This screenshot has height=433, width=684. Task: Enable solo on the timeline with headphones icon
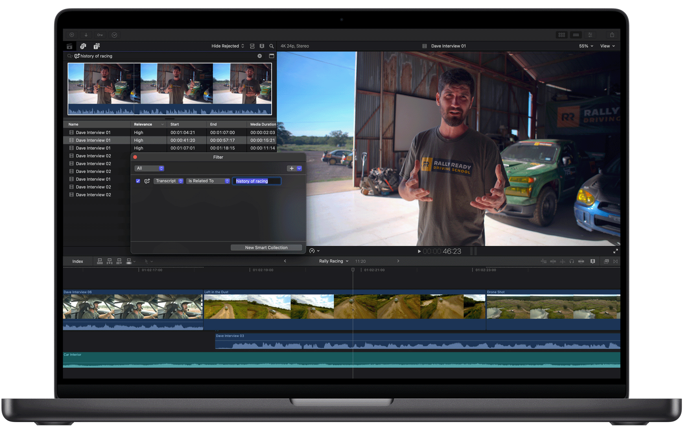[572, 261]
